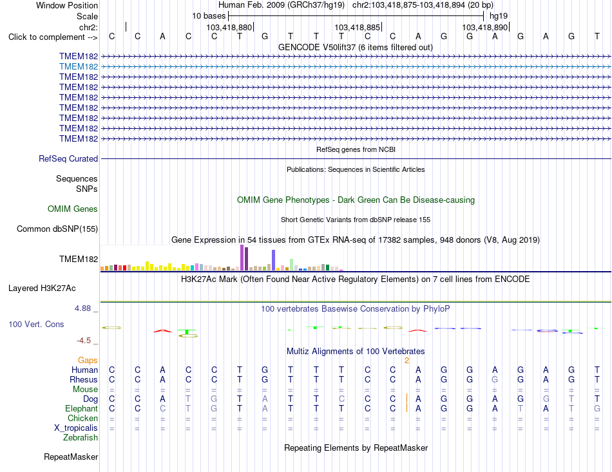Image resolution: width=612 pixels, height=472 pixels.
Task: Click the hg19 label beside the scale bar
Action: point(499,16)
